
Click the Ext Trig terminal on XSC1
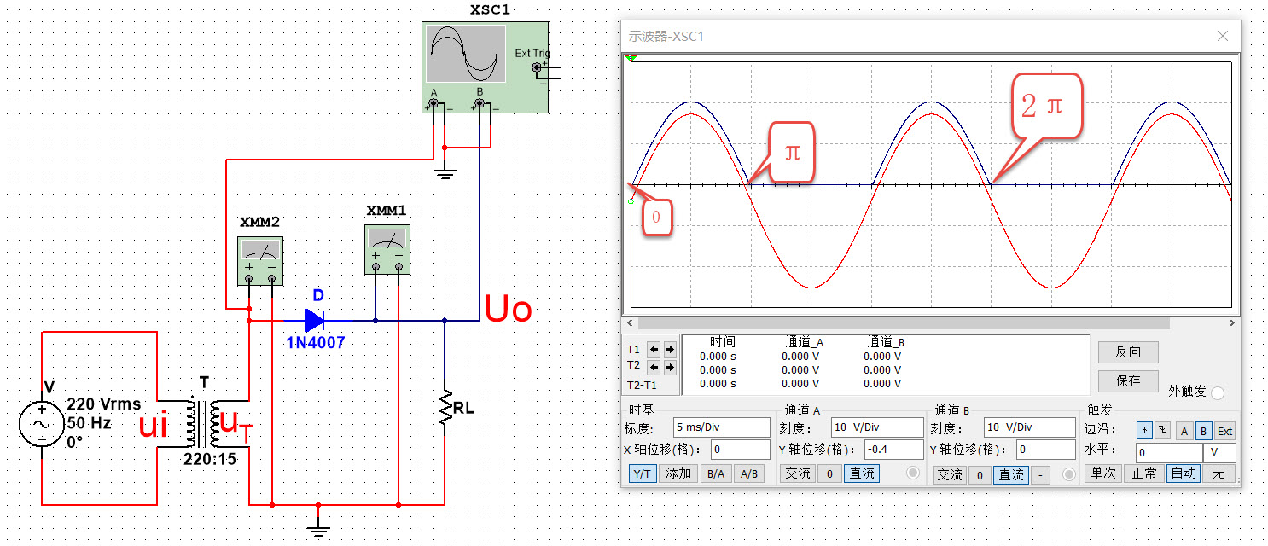point(537,67)
